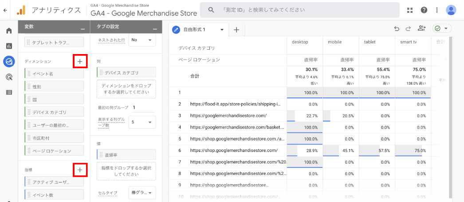Click pencil icon on 自由形式 1 tab
Viewport: 464px width, 202px height.
click(x=177, y=30)
